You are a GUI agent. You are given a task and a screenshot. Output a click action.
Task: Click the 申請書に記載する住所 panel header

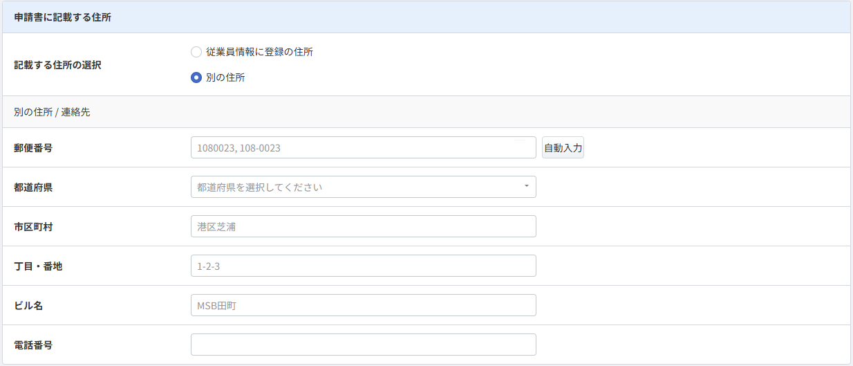[426, 17]
